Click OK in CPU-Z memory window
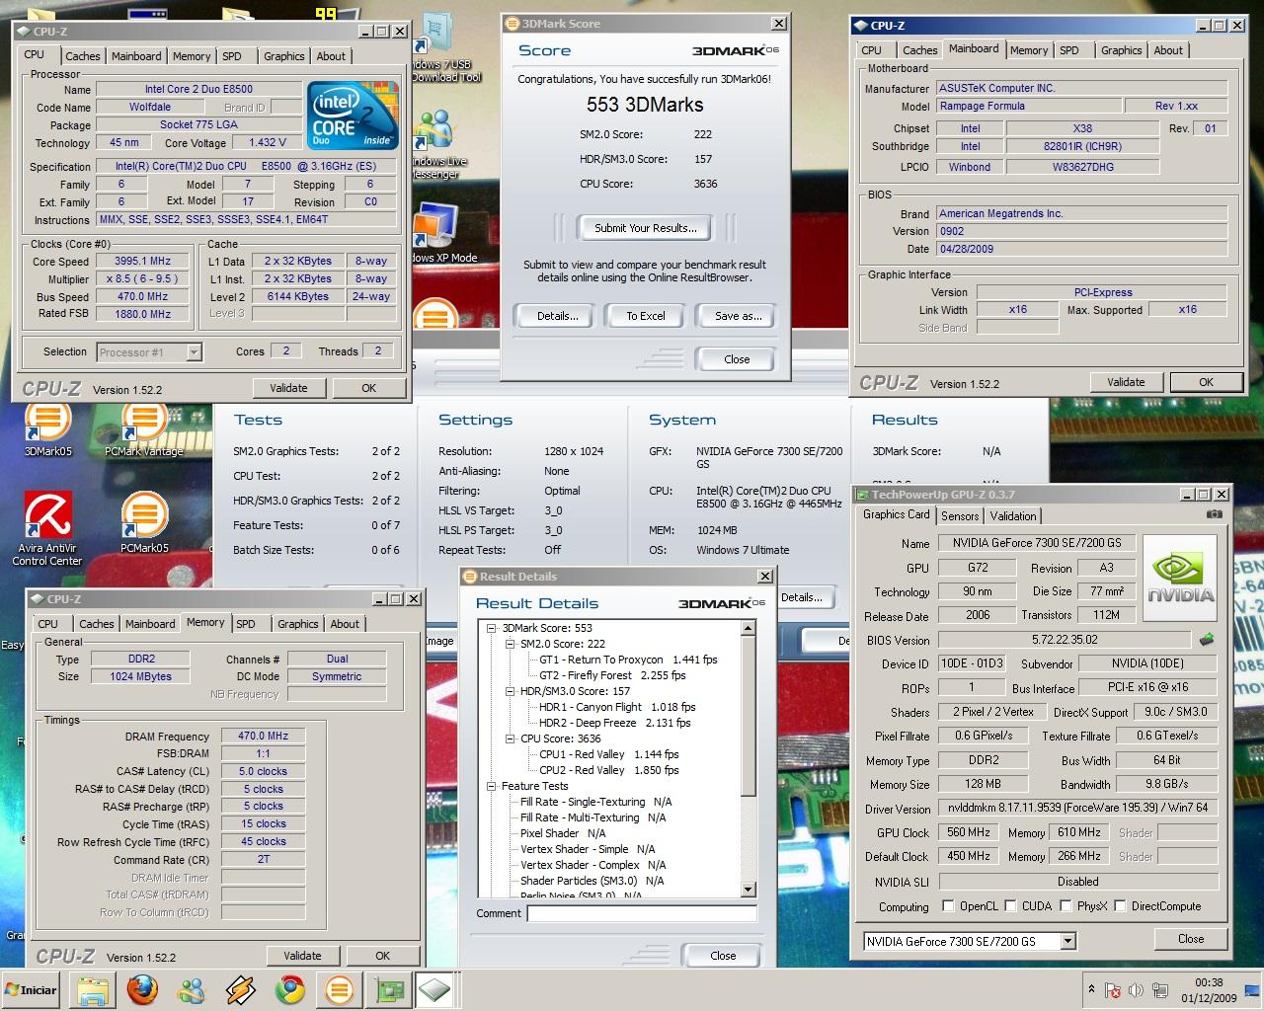 click(x=382, y=956)
